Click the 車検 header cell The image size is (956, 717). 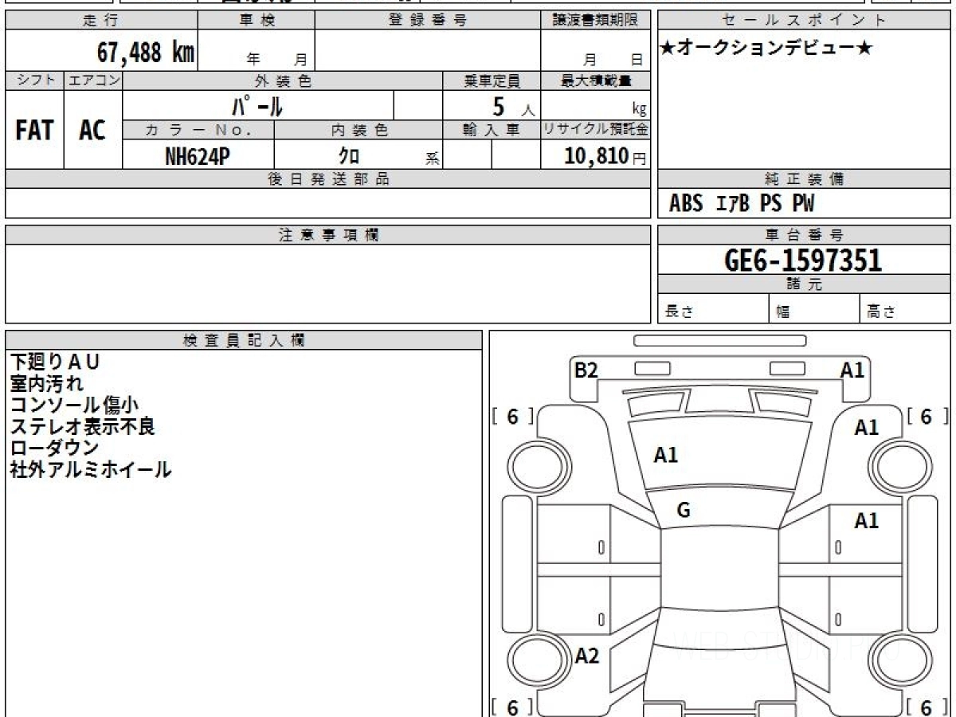[257, 21]
